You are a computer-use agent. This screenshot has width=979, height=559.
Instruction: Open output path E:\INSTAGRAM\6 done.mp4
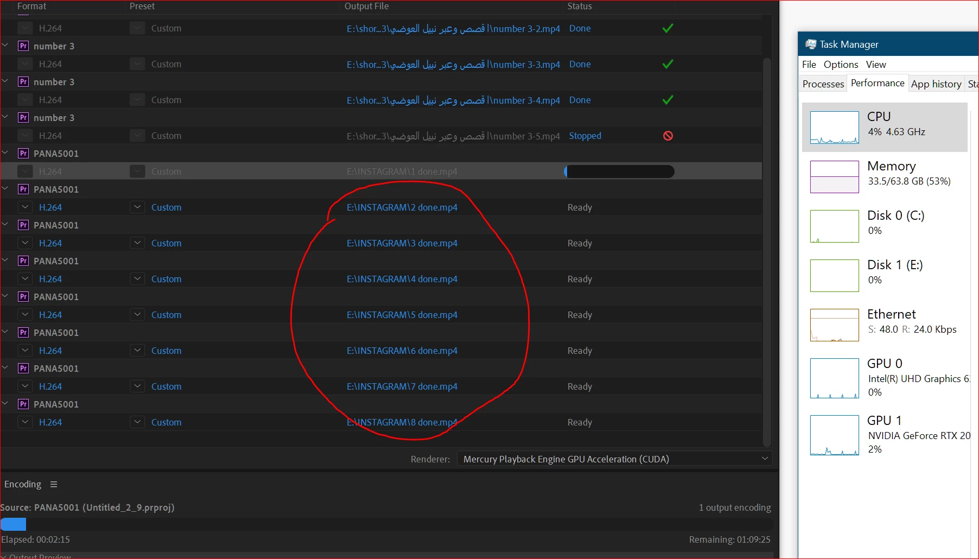coord(402,351)
